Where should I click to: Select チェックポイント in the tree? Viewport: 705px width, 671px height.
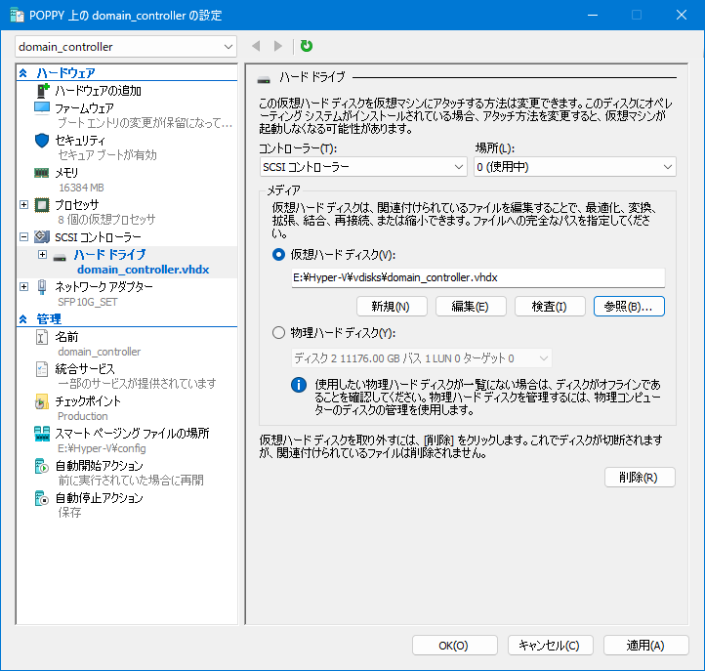tap(88, 401)
